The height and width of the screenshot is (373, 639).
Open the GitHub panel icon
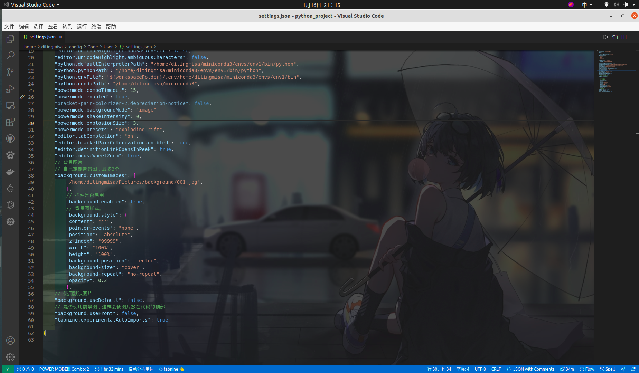click(10, 138)
